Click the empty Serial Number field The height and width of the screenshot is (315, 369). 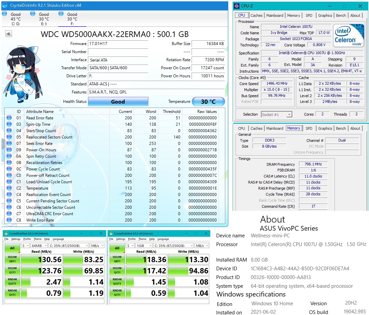[118, 52]
